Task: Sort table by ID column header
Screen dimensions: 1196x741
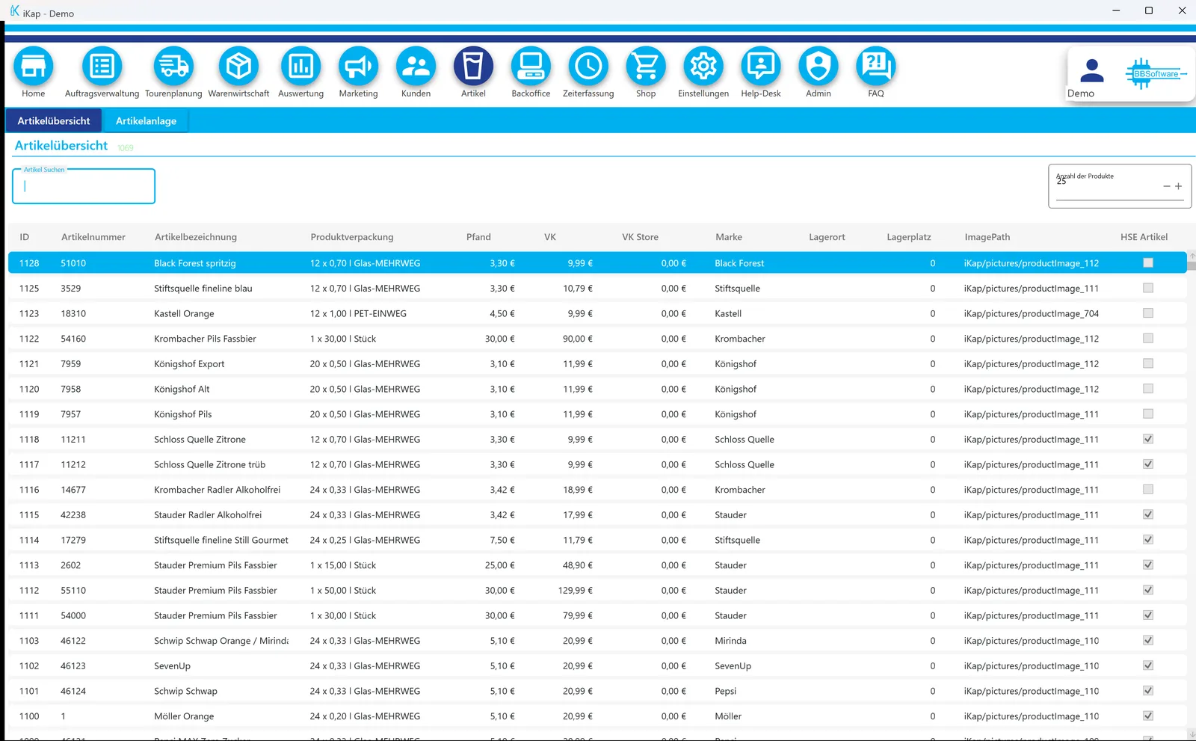Action: click(x=25, y=237)
